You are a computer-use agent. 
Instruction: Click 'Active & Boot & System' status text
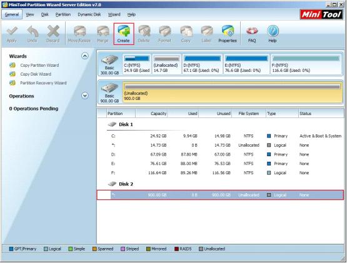click(321, 136)
